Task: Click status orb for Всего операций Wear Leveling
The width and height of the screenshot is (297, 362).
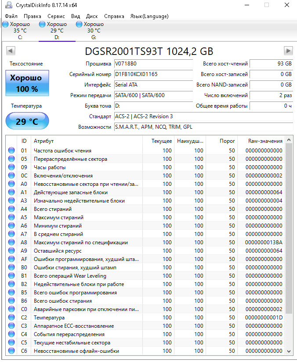Action: [x=11, y=275]
